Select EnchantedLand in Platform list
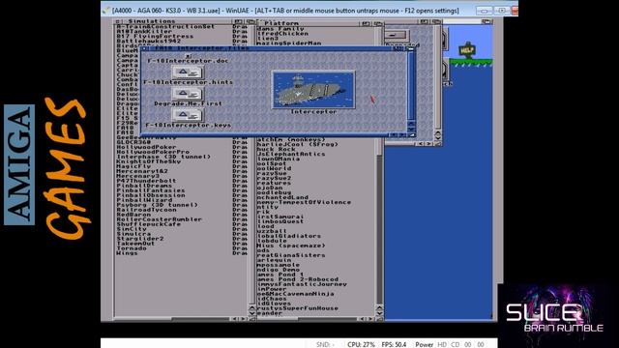 click(x=282, y=197)
